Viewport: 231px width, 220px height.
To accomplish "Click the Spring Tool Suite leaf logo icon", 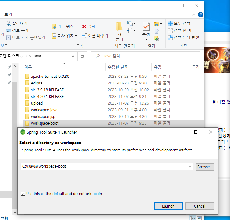I will pyautogui.click(x=23, y=132).
